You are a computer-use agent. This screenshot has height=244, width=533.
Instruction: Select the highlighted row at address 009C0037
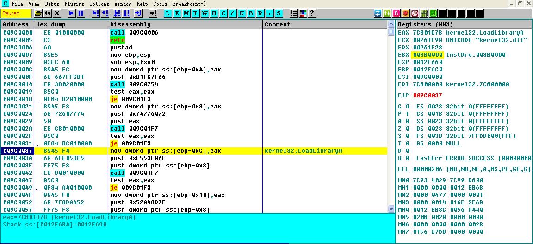(194, 151)
